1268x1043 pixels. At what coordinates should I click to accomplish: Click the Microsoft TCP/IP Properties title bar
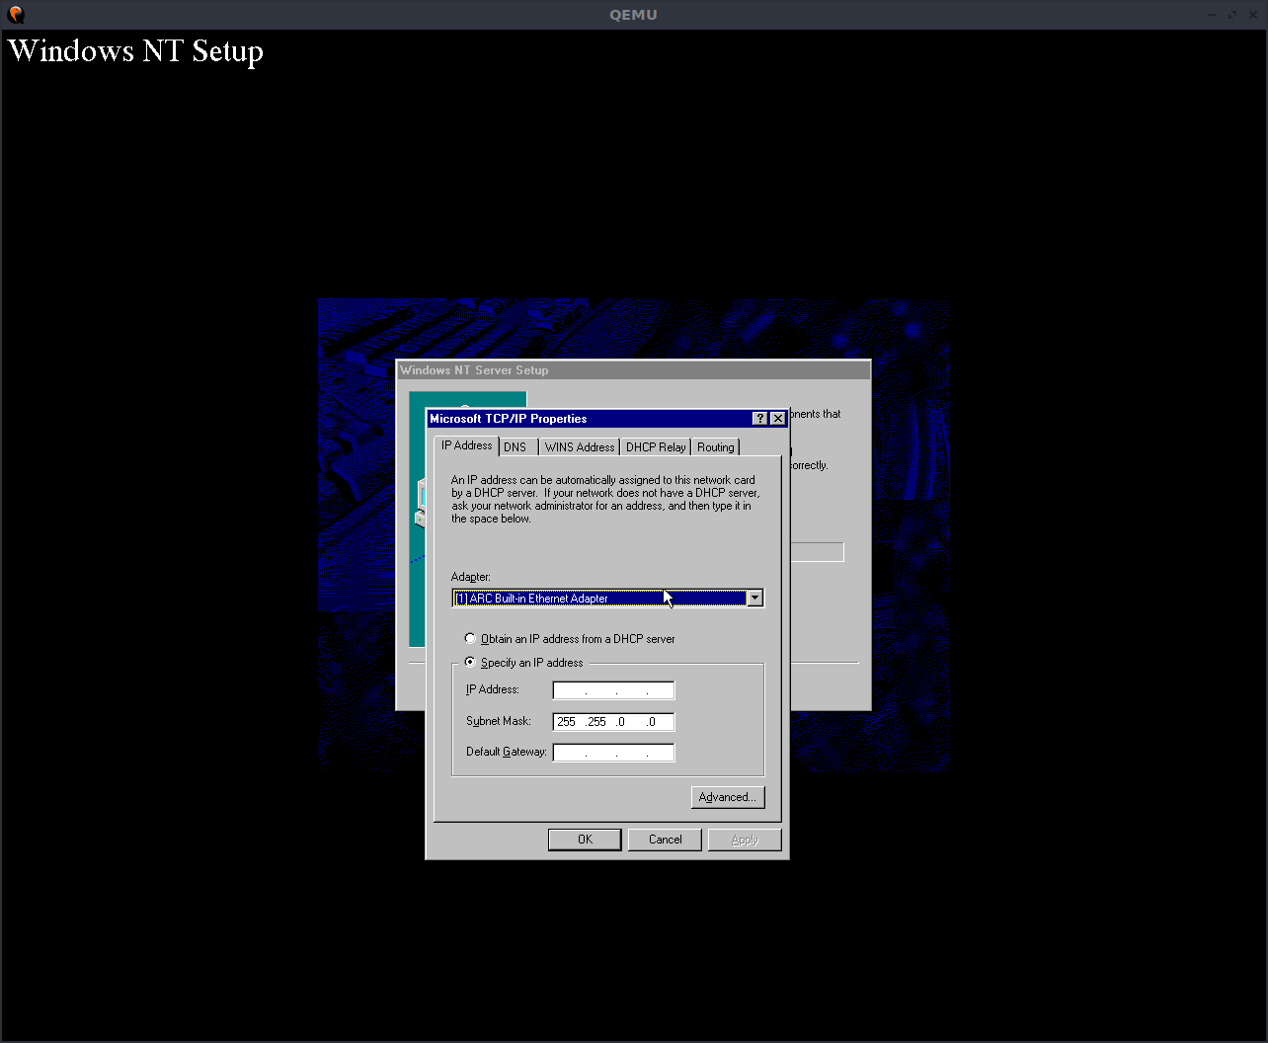coord(607,419)
